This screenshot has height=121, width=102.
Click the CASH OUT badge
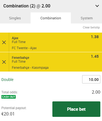[x=9, y=97]
